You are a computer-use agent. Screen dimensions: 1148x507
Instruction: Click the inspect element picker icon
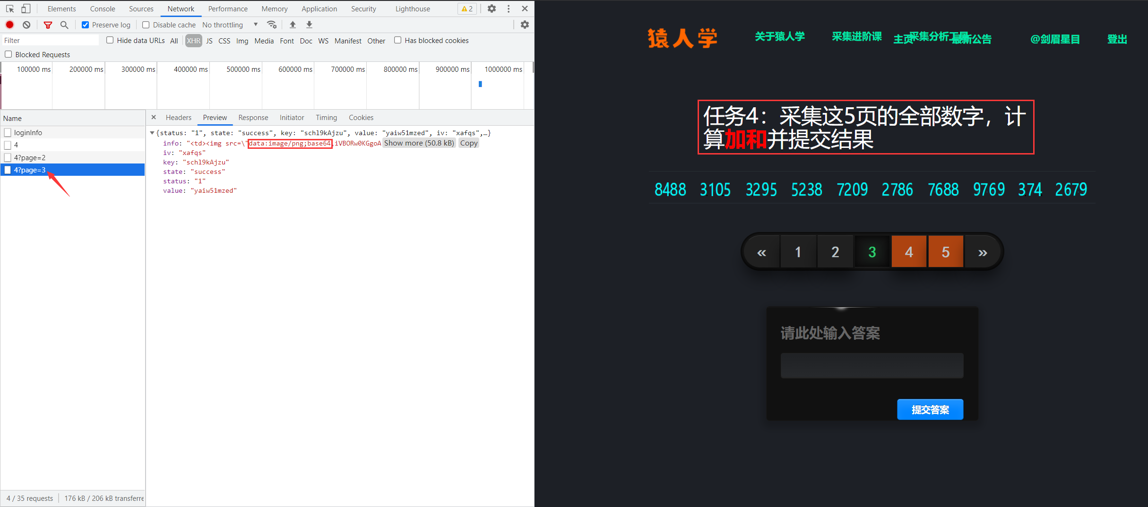pyautogui.click(x=10, y=9)
